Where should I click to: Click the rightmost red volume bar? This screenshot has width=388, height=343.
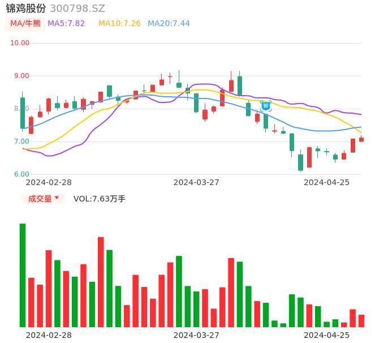click(361, 321)
